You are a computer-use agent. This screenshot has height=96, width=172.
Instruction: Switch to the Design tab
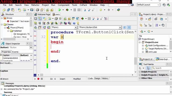97,78
